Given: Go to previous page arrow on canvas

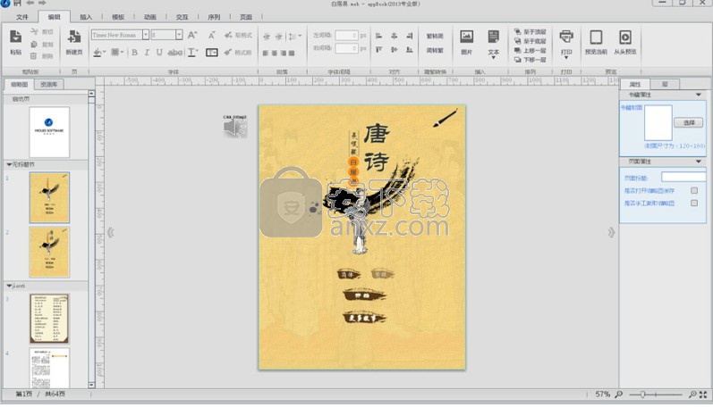Looking at the screenshot, I should coord(111,232).
